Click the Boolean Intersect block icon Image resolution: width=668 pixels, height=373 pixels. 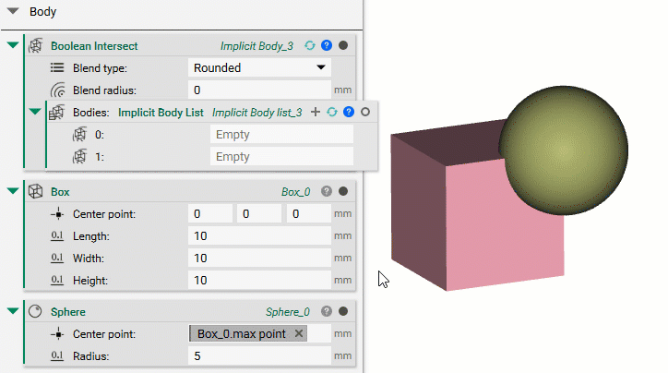point(35,45)
